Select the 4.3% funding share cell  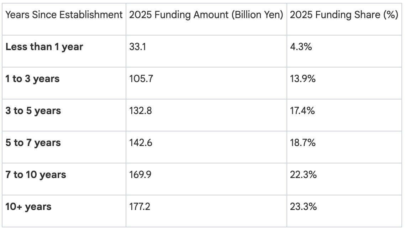(301, 47)
